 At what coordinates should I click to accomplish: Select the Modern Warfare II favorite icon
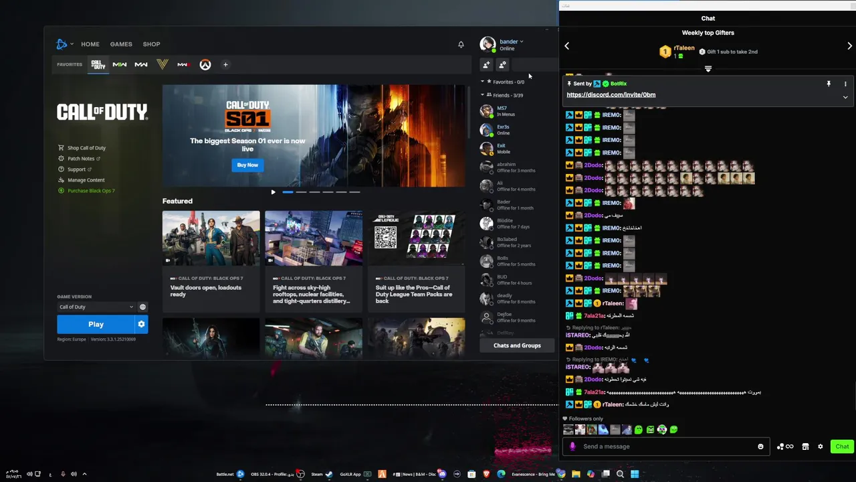point(120,64)
